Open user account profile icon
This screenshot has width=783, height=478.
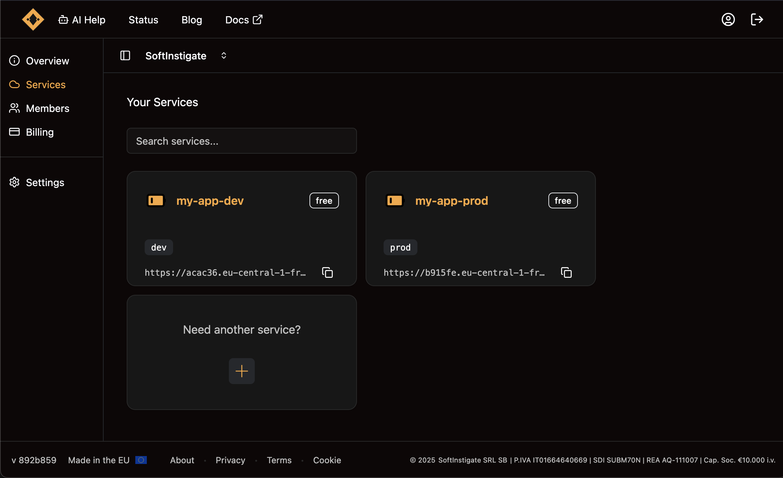pos(728,19)
